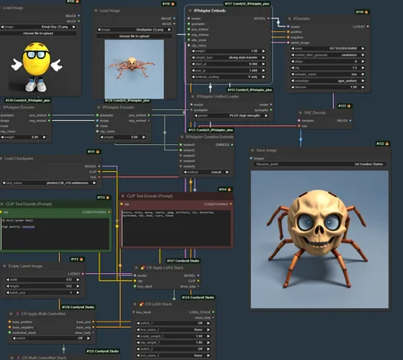This screenshot has height=360, width=403.
Task: Open the KSampler scheduler dropdown
Action: tap(328, 81)
